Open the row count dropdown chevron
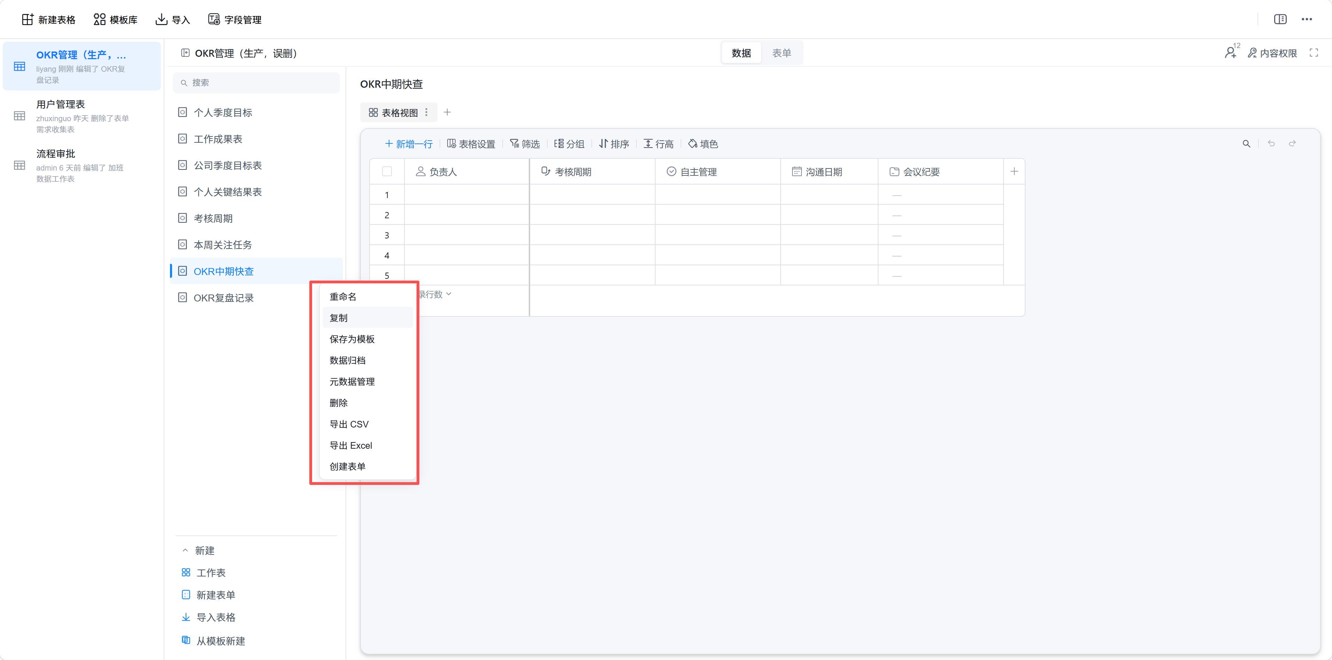 tap(448, 294)
